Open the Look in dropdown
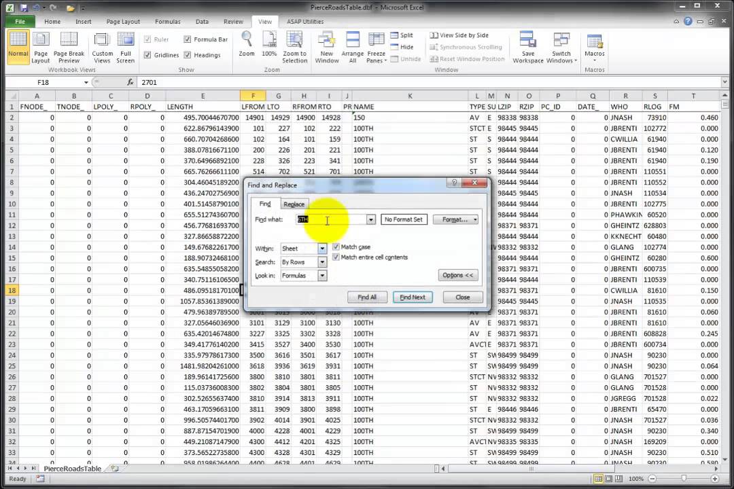734x489 pixels. (322, 276)
